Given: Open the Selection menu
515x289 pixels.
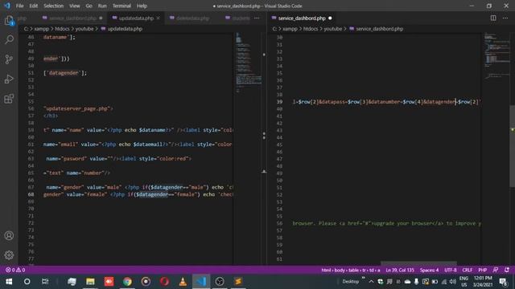Looking at the screenshot, I should 54,6.
